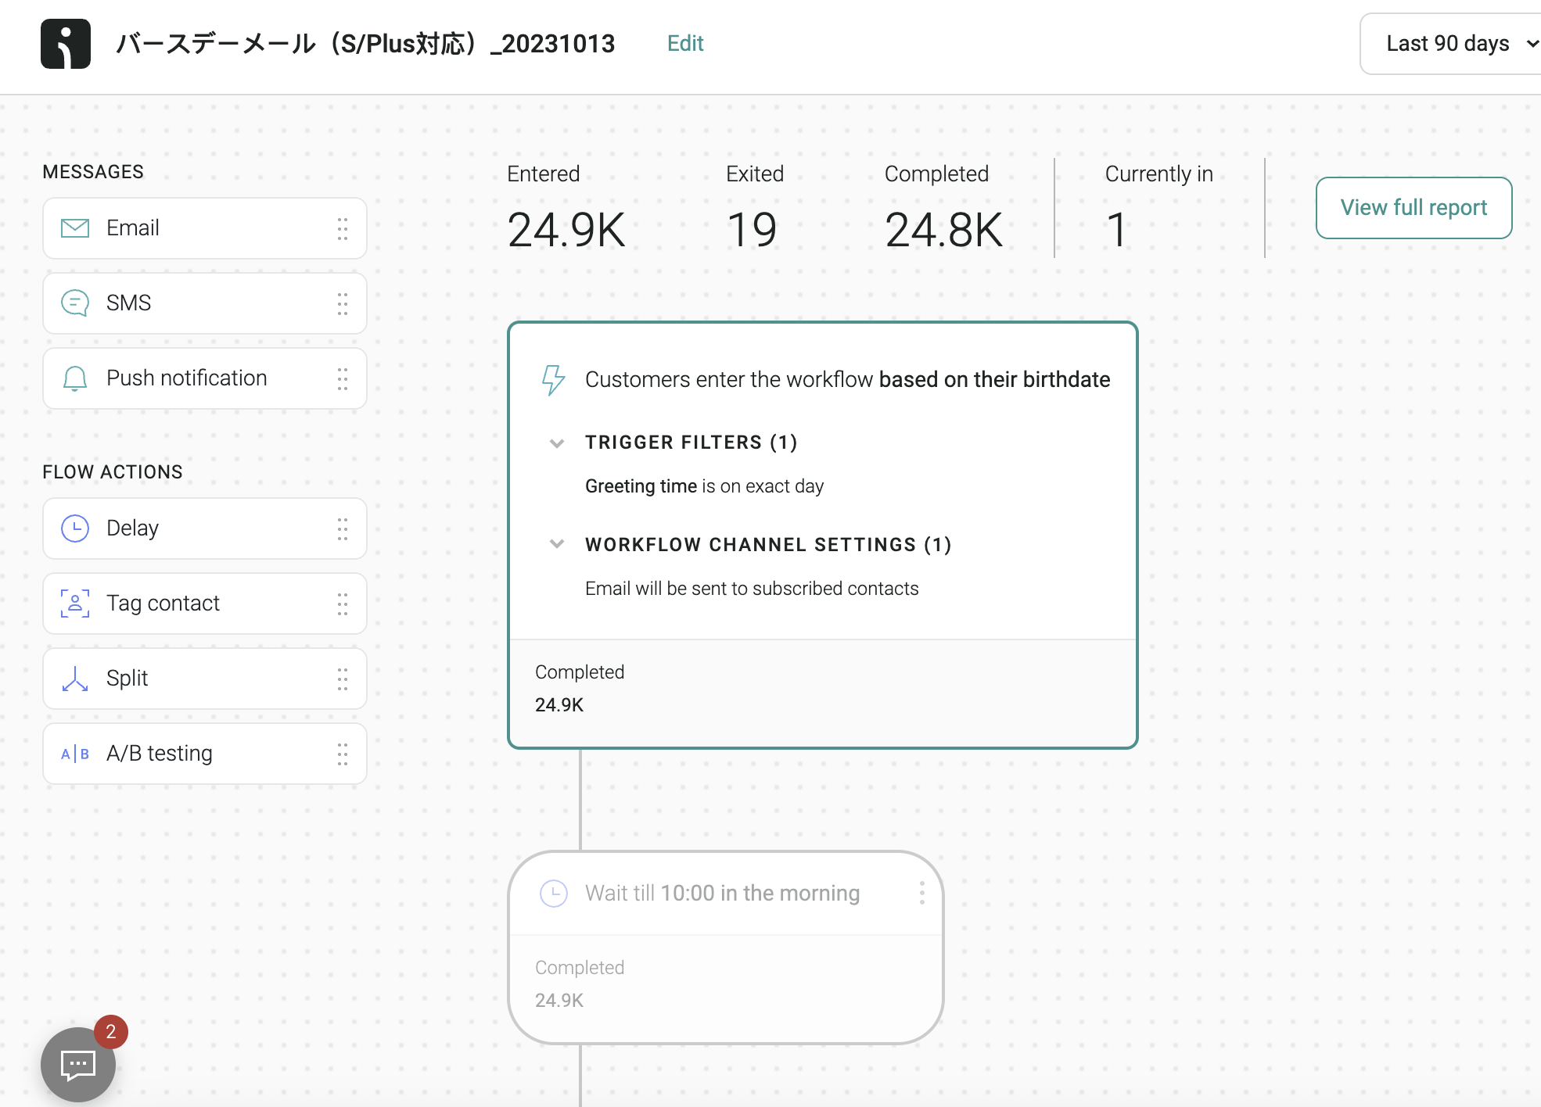Select the A/B testing flow action

(205, 754)
